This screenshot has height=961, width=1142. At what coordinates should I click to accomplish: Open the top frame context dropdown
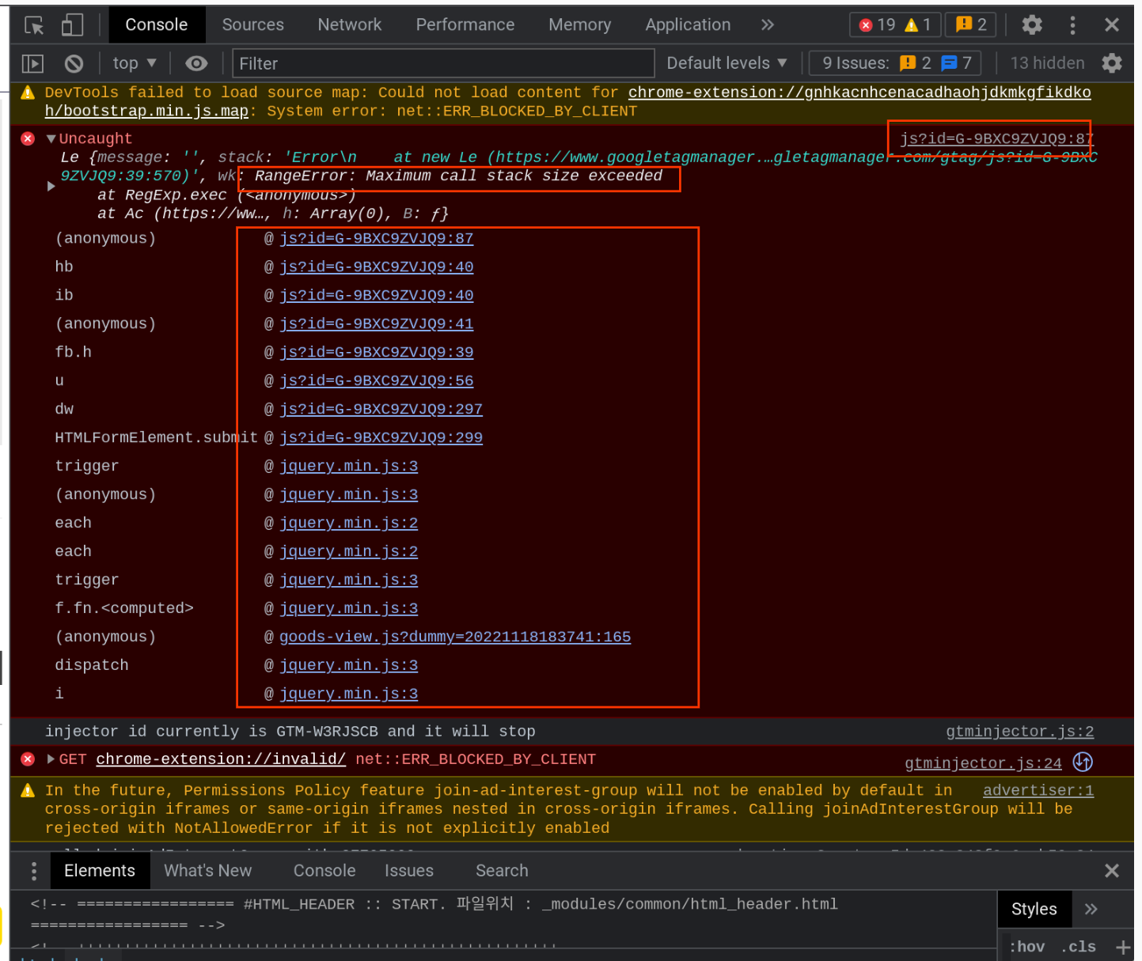tap(133, 63)
